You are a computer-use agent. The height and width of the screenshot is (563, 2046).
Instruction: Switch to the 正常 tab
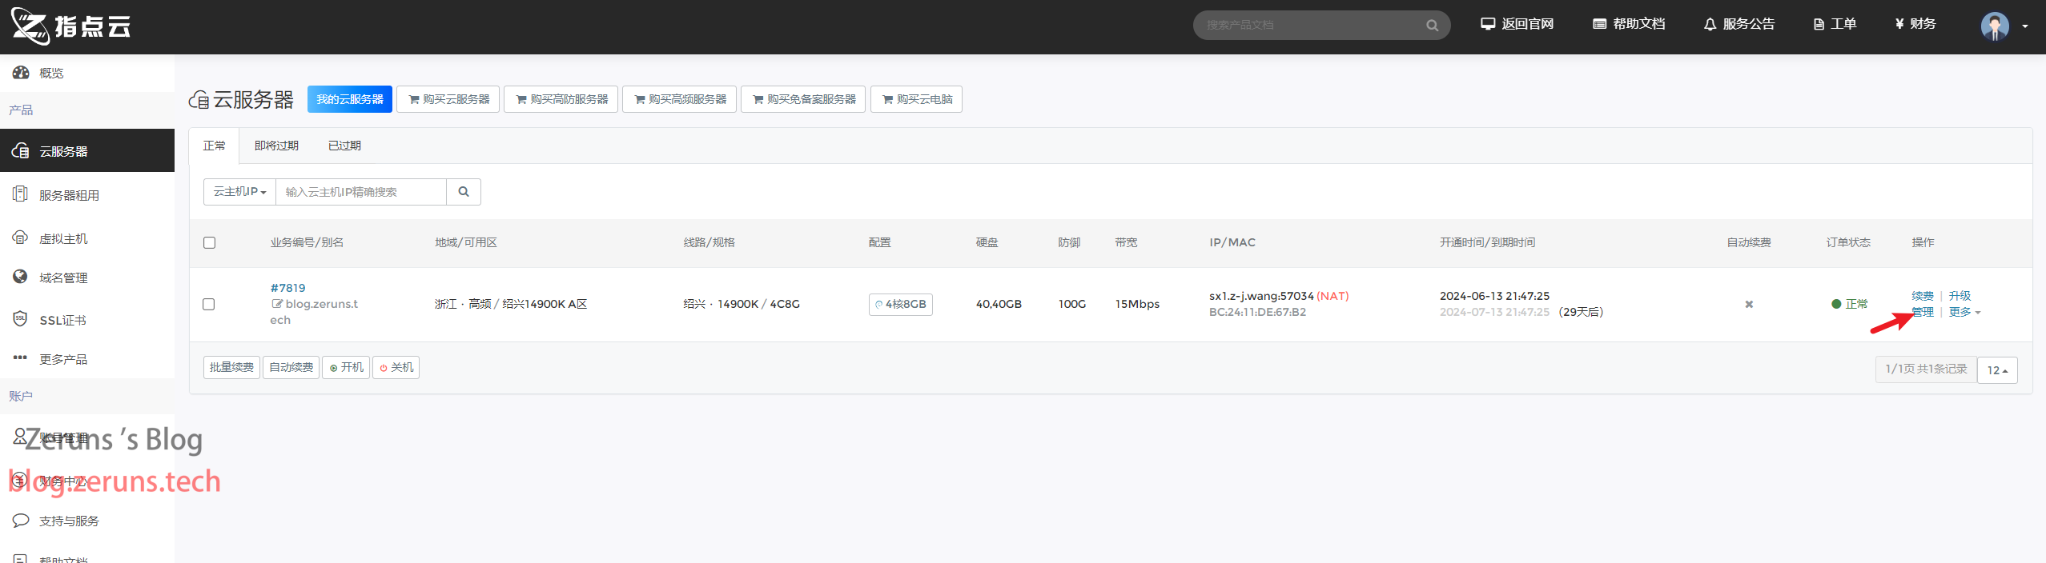[x=215, y=146]
